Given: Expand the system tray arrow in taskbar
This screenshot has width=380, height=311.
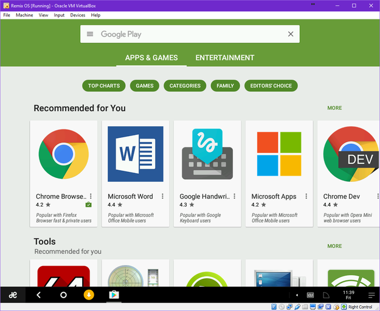Looking at the screenshot, I should point(297,295).
